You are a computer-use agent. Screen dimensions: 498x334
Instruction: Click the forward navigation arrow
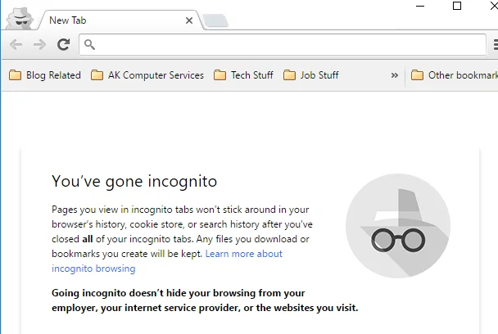click(39, 44)
